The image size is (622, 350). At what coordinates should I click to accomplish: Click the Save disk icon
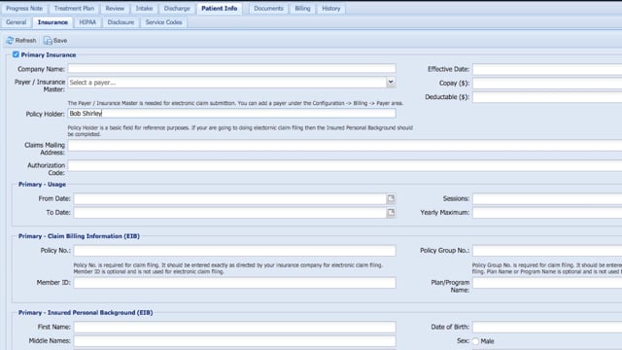48,41
